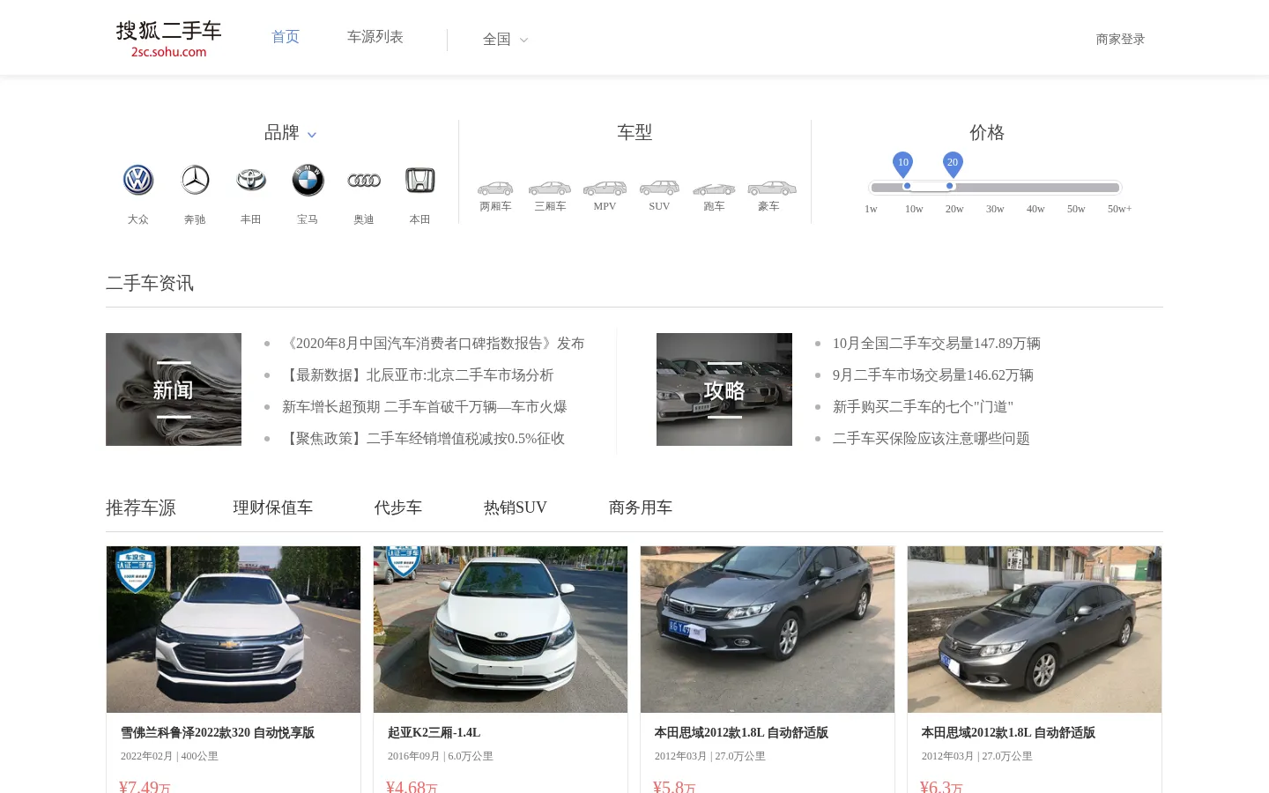Image resolution: width=1269 pixels, height=793 pixels.
Task: Open 二手车买保险应该注意哪些问题 article
Action: [931, 439]
